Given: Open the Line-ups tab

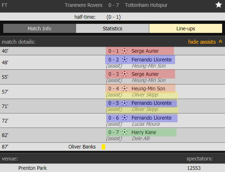Looking at the screenshot, I should [185, 29].
